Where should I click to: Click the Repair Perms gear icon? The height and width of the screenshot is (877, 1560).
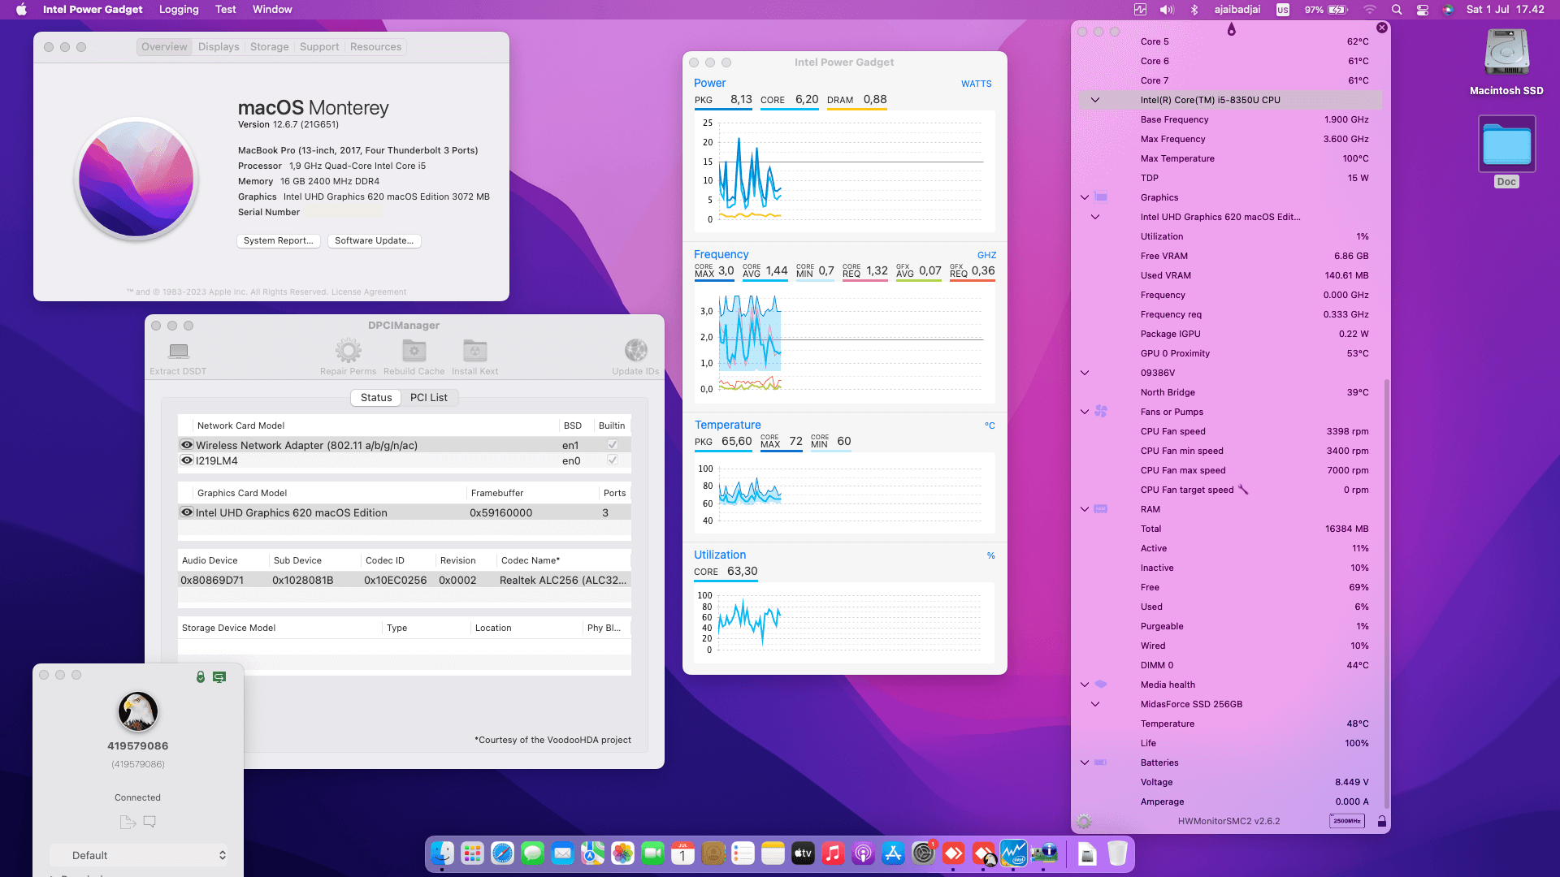(x=349, y=351)
